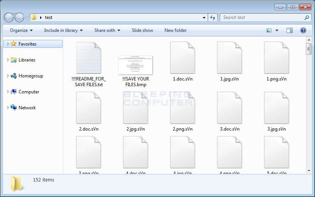Select Libraries in navigation pane

tap(27, 60)
